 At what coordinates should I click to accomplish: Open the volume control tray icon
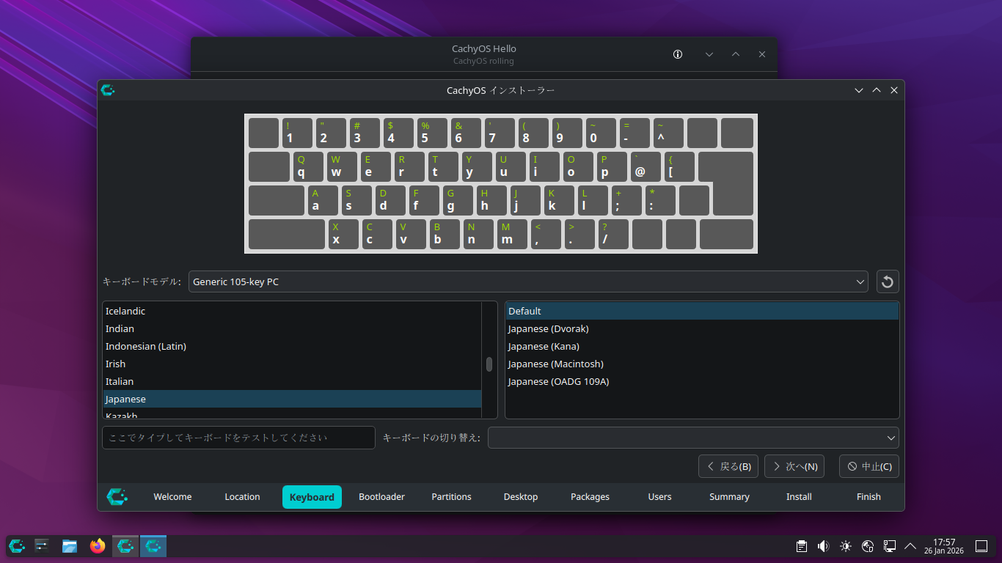click(x=824, y=546)
